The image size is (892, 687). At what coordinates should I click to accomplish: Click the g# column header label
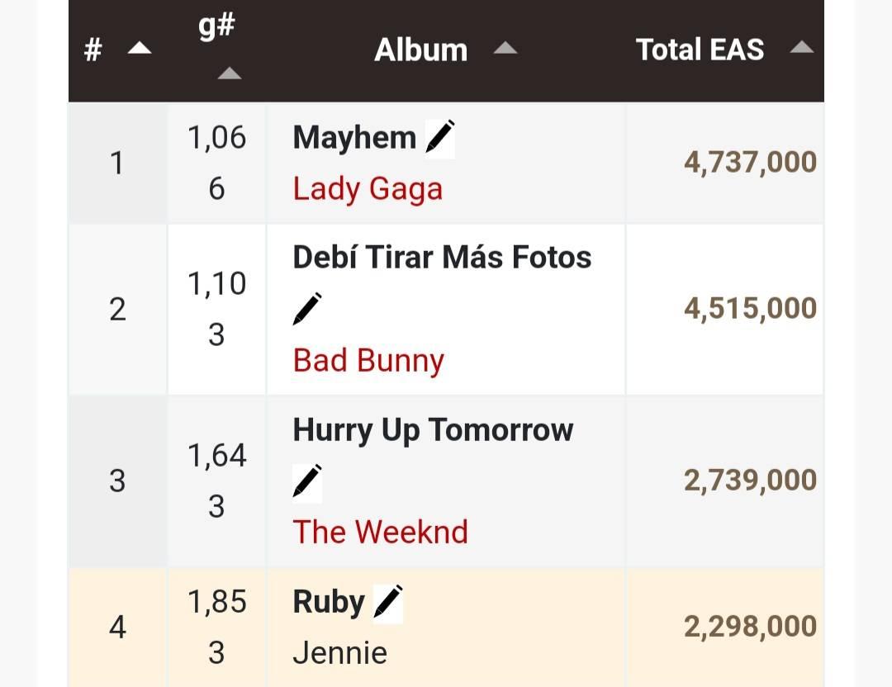(216, 26)
